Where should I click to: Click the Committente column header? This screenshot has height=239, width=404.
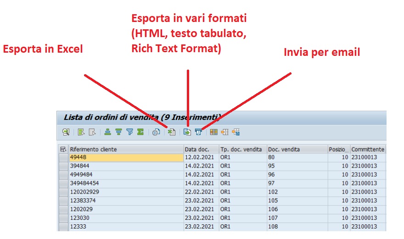point(368,149)
